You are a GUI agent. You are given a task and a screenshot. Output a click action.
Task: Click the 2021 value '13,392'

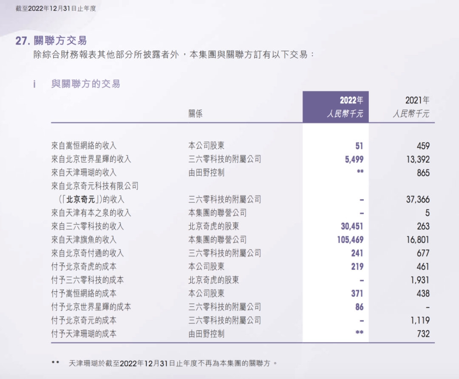coord(418,159)
